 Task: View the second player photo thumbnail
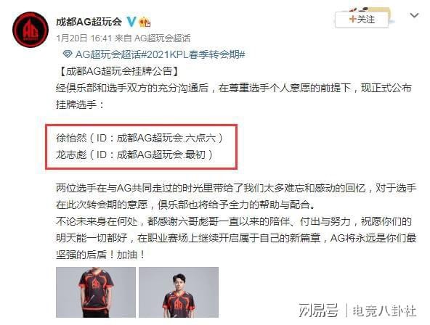179,292
